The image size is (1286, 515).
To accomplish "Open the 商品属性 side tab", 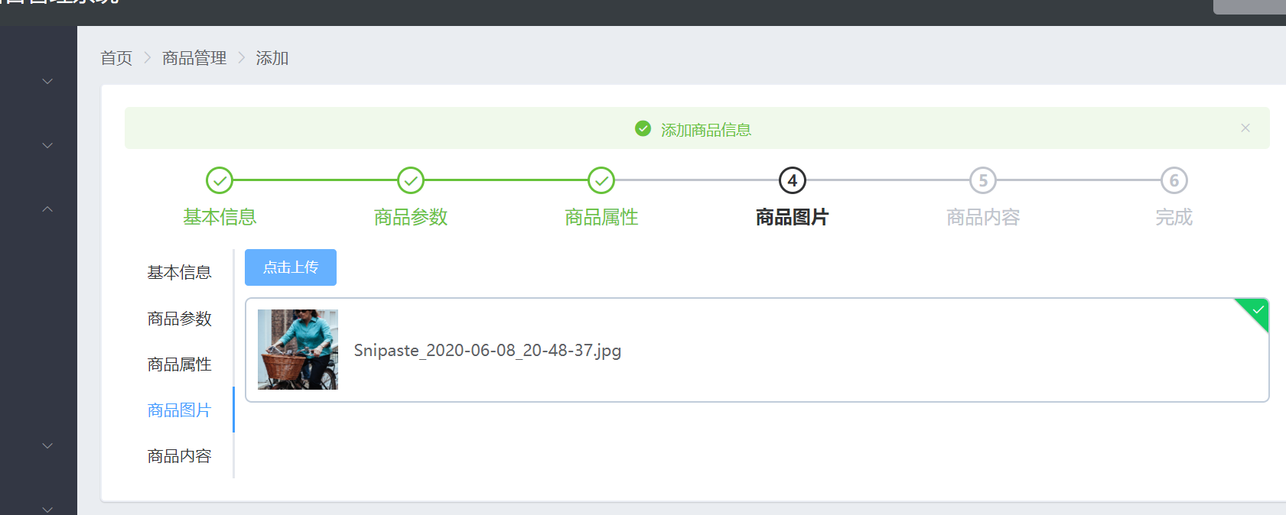I will click(x=179, y=364).
